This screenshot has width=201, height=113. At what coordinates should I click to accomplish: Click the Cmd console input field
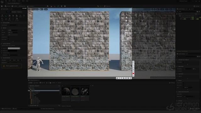(x=29, y=109)
